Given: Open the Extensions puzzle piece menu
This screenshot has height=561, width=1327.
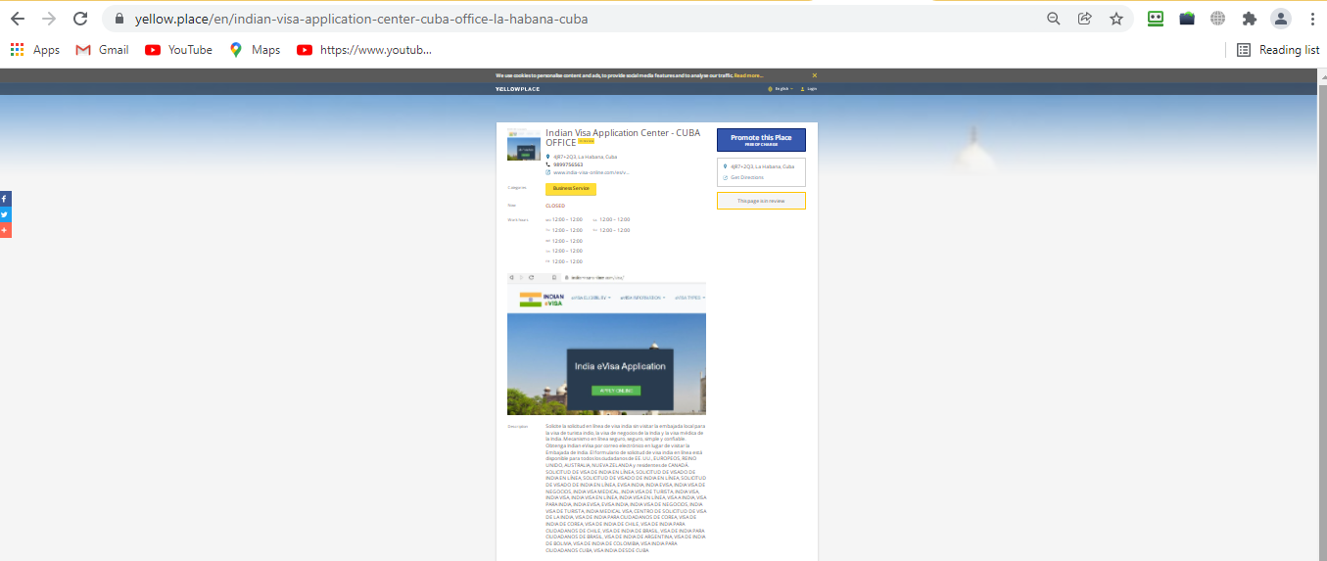Looking at the screenshot, I should click(1249, 19).
